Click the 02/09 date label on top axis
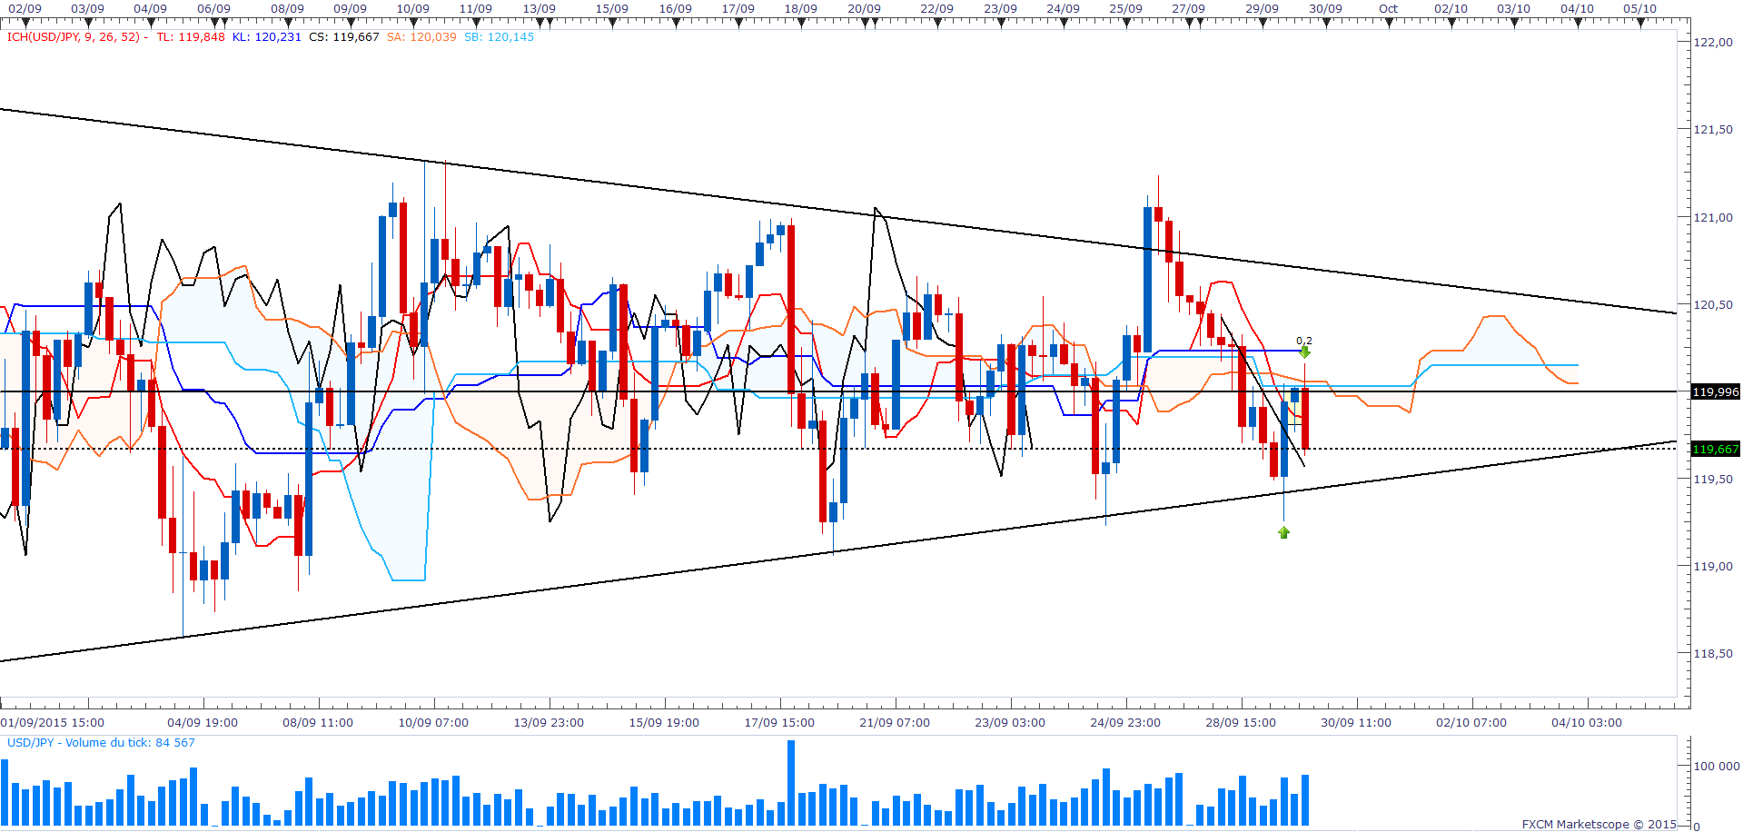The width and height of the screenshot is (1743, 832). tap(25, 9)
